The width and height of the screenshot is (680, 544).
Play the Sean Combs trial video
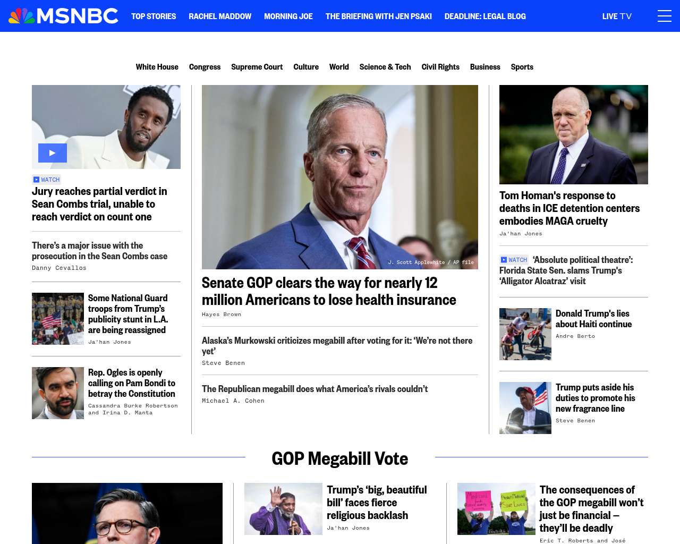pos(53,153)
